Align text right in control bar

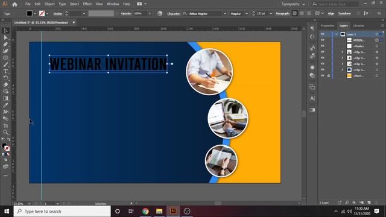pyautogui.click(x=308, y=13)
